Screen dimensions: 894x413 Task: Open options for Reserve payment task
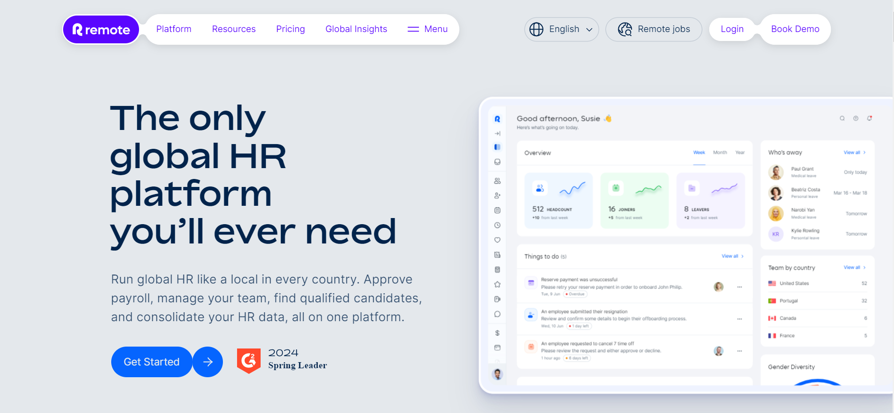(x=740, y=287)
